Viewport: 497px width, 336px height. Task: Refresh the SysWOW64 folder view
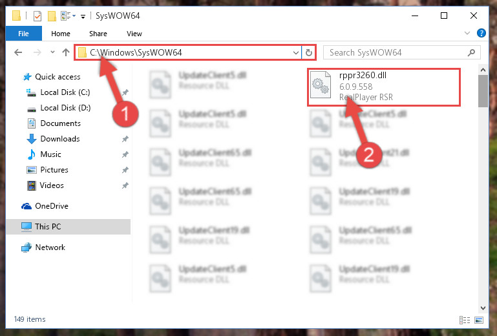[309, 52]
